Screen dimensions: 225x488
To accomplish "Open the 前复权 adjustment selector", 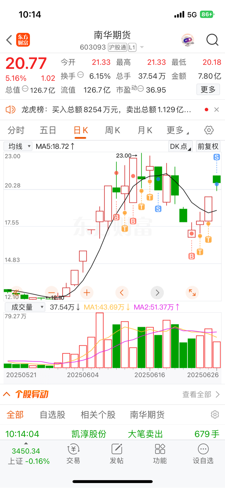I will (x=208, y=146).
